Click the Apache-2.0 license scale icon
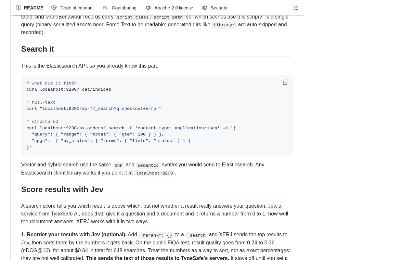 [x=148, y=8]
